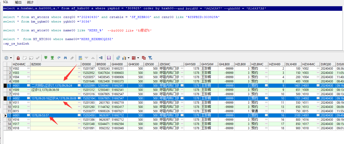Open find with the binoculars icon
The width and height of the screenshot is (344, 144).
click(65, 58)
